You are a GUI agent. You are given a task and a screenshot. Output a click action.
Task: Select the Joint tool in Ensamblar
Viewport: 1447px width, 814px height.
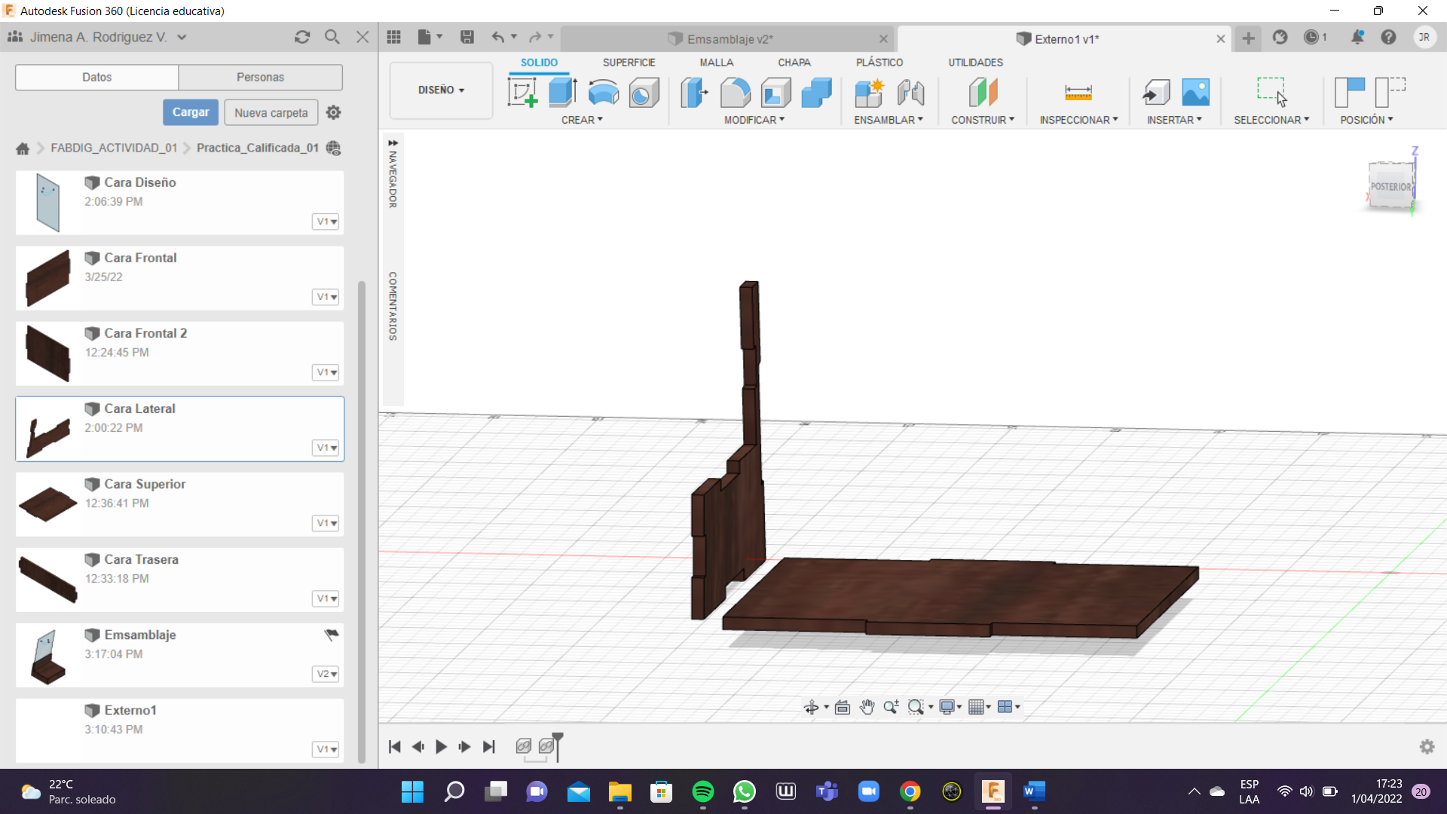910,93
